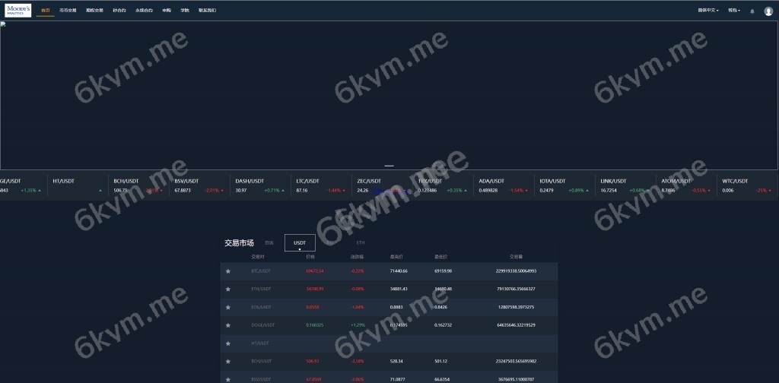The image size is (779, 383).
Task: Open ZEC/USDT ticker card
Action: coord(382,185)
